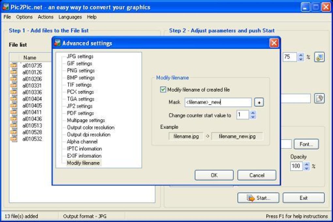The width and height of the screenshot is (333, 222).
Task: Increase the Opacity percentage
Action: [x=307, y=164]
